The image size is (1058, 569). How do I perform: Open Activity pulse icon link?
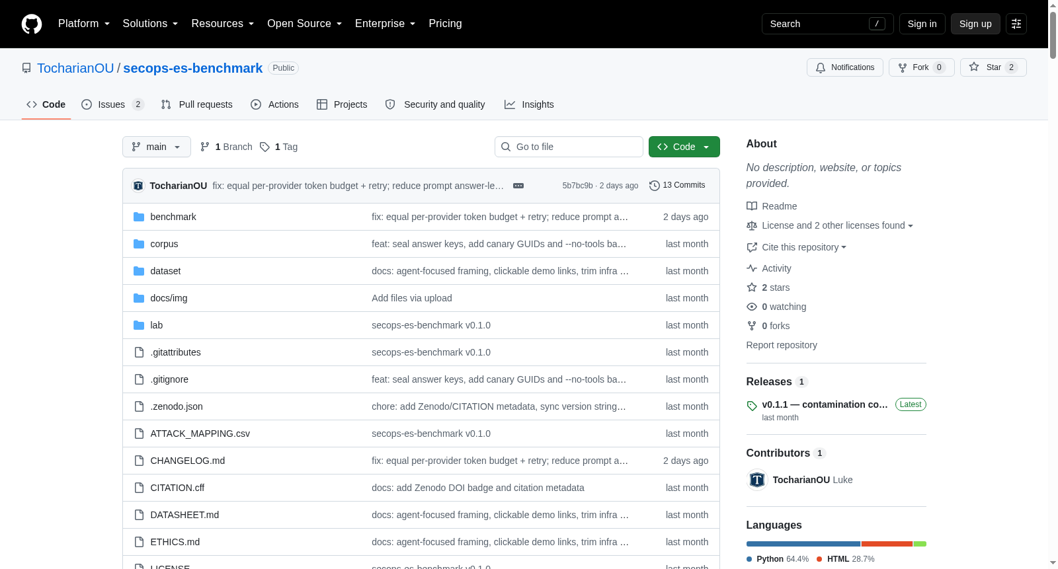pyautogui.click(x=752, y=268)
